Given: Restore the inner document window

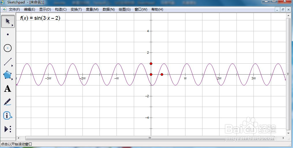Looking at the screenshot, I should pyautogui.click(x=283, y=9).
